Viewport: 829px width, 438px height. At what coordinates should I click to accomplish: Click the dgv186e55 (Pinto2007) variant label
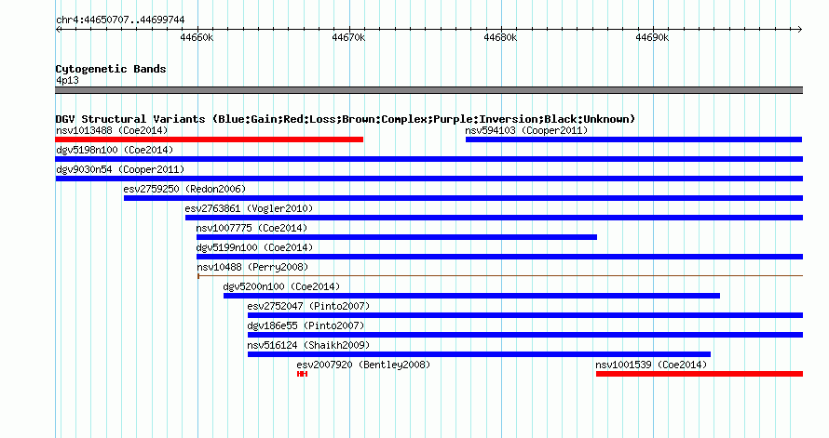tap(306, 325)
